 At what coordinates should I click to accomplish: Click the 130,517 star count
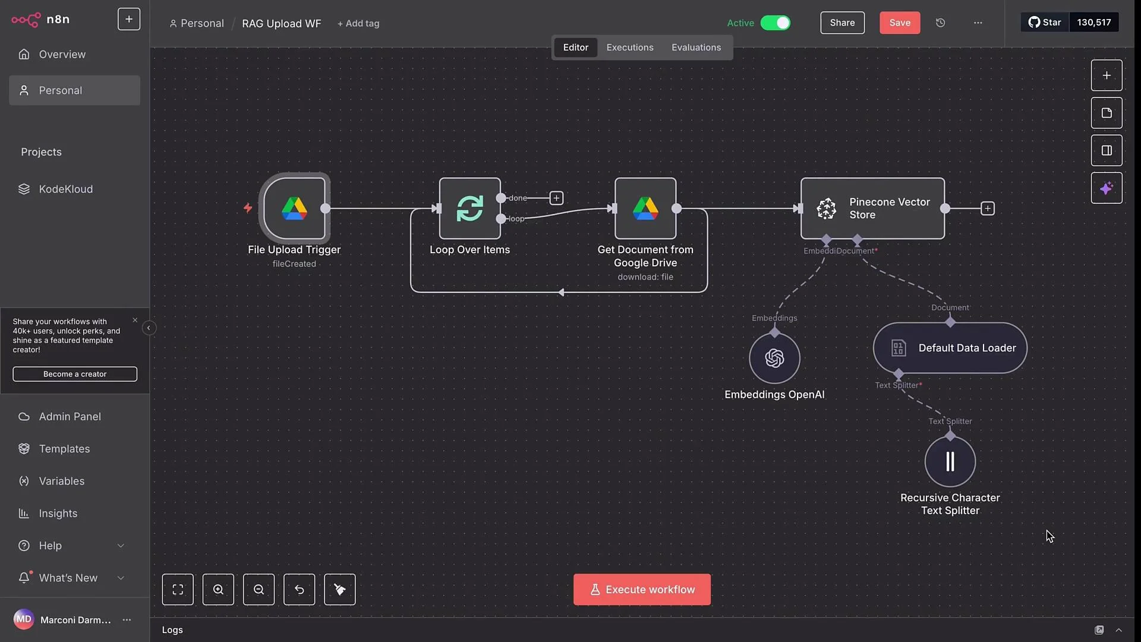click(1093, 22)
